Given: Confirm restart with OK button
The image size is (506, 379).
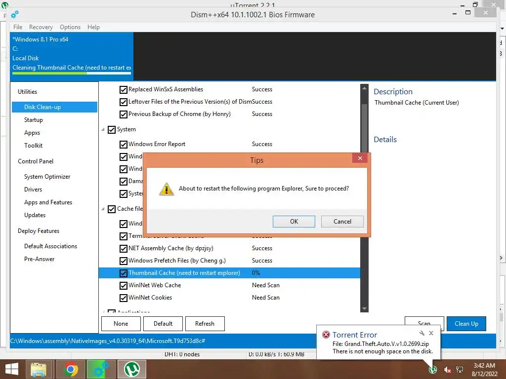Looking at the screenshot, I should click(294, 222).
